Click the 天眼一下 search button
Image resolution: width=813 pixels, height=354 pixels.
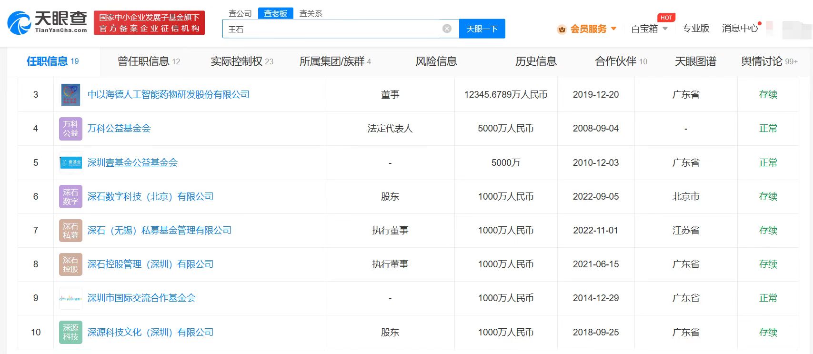coord(482,29)
